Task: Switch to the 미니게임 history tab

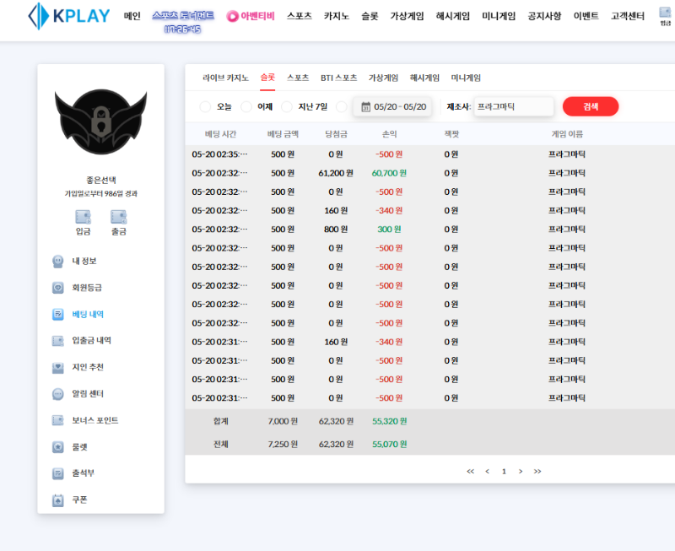Action: 466,78
